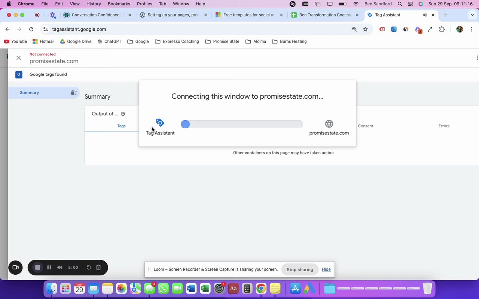This screenshot has height=299, width=479.
Task: Click the zoom magnifier in address bar
Action: pos(354,29)
